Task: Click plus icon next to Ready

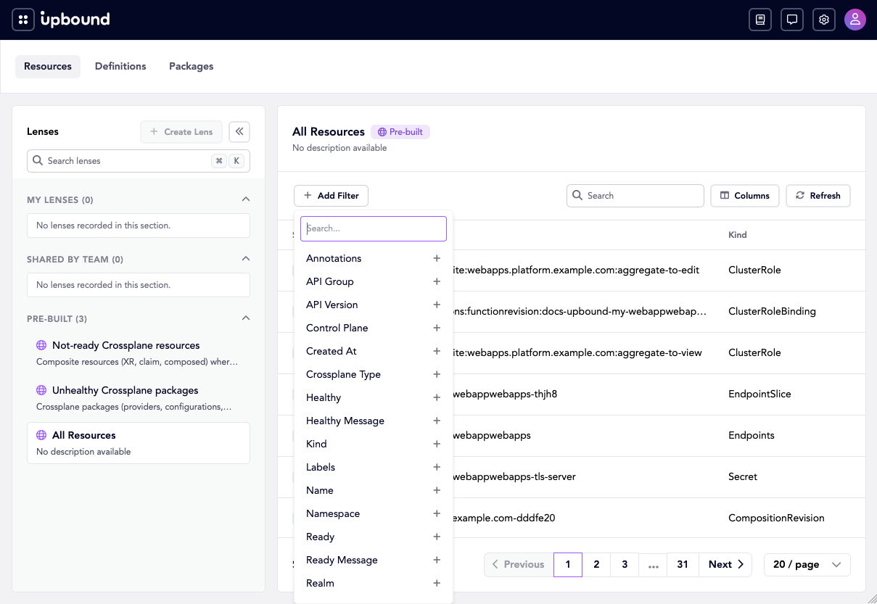Action: pos(437,537)
